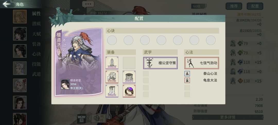
Task: Click the 龟息大法 icon
Action: tap(187, 81)
